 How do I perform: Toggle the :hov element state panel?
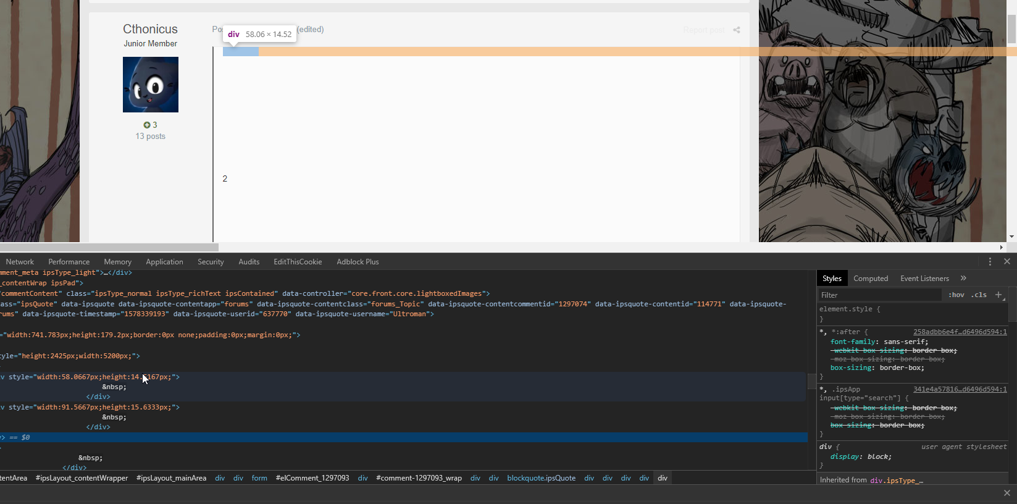click(x=956, y=295)
